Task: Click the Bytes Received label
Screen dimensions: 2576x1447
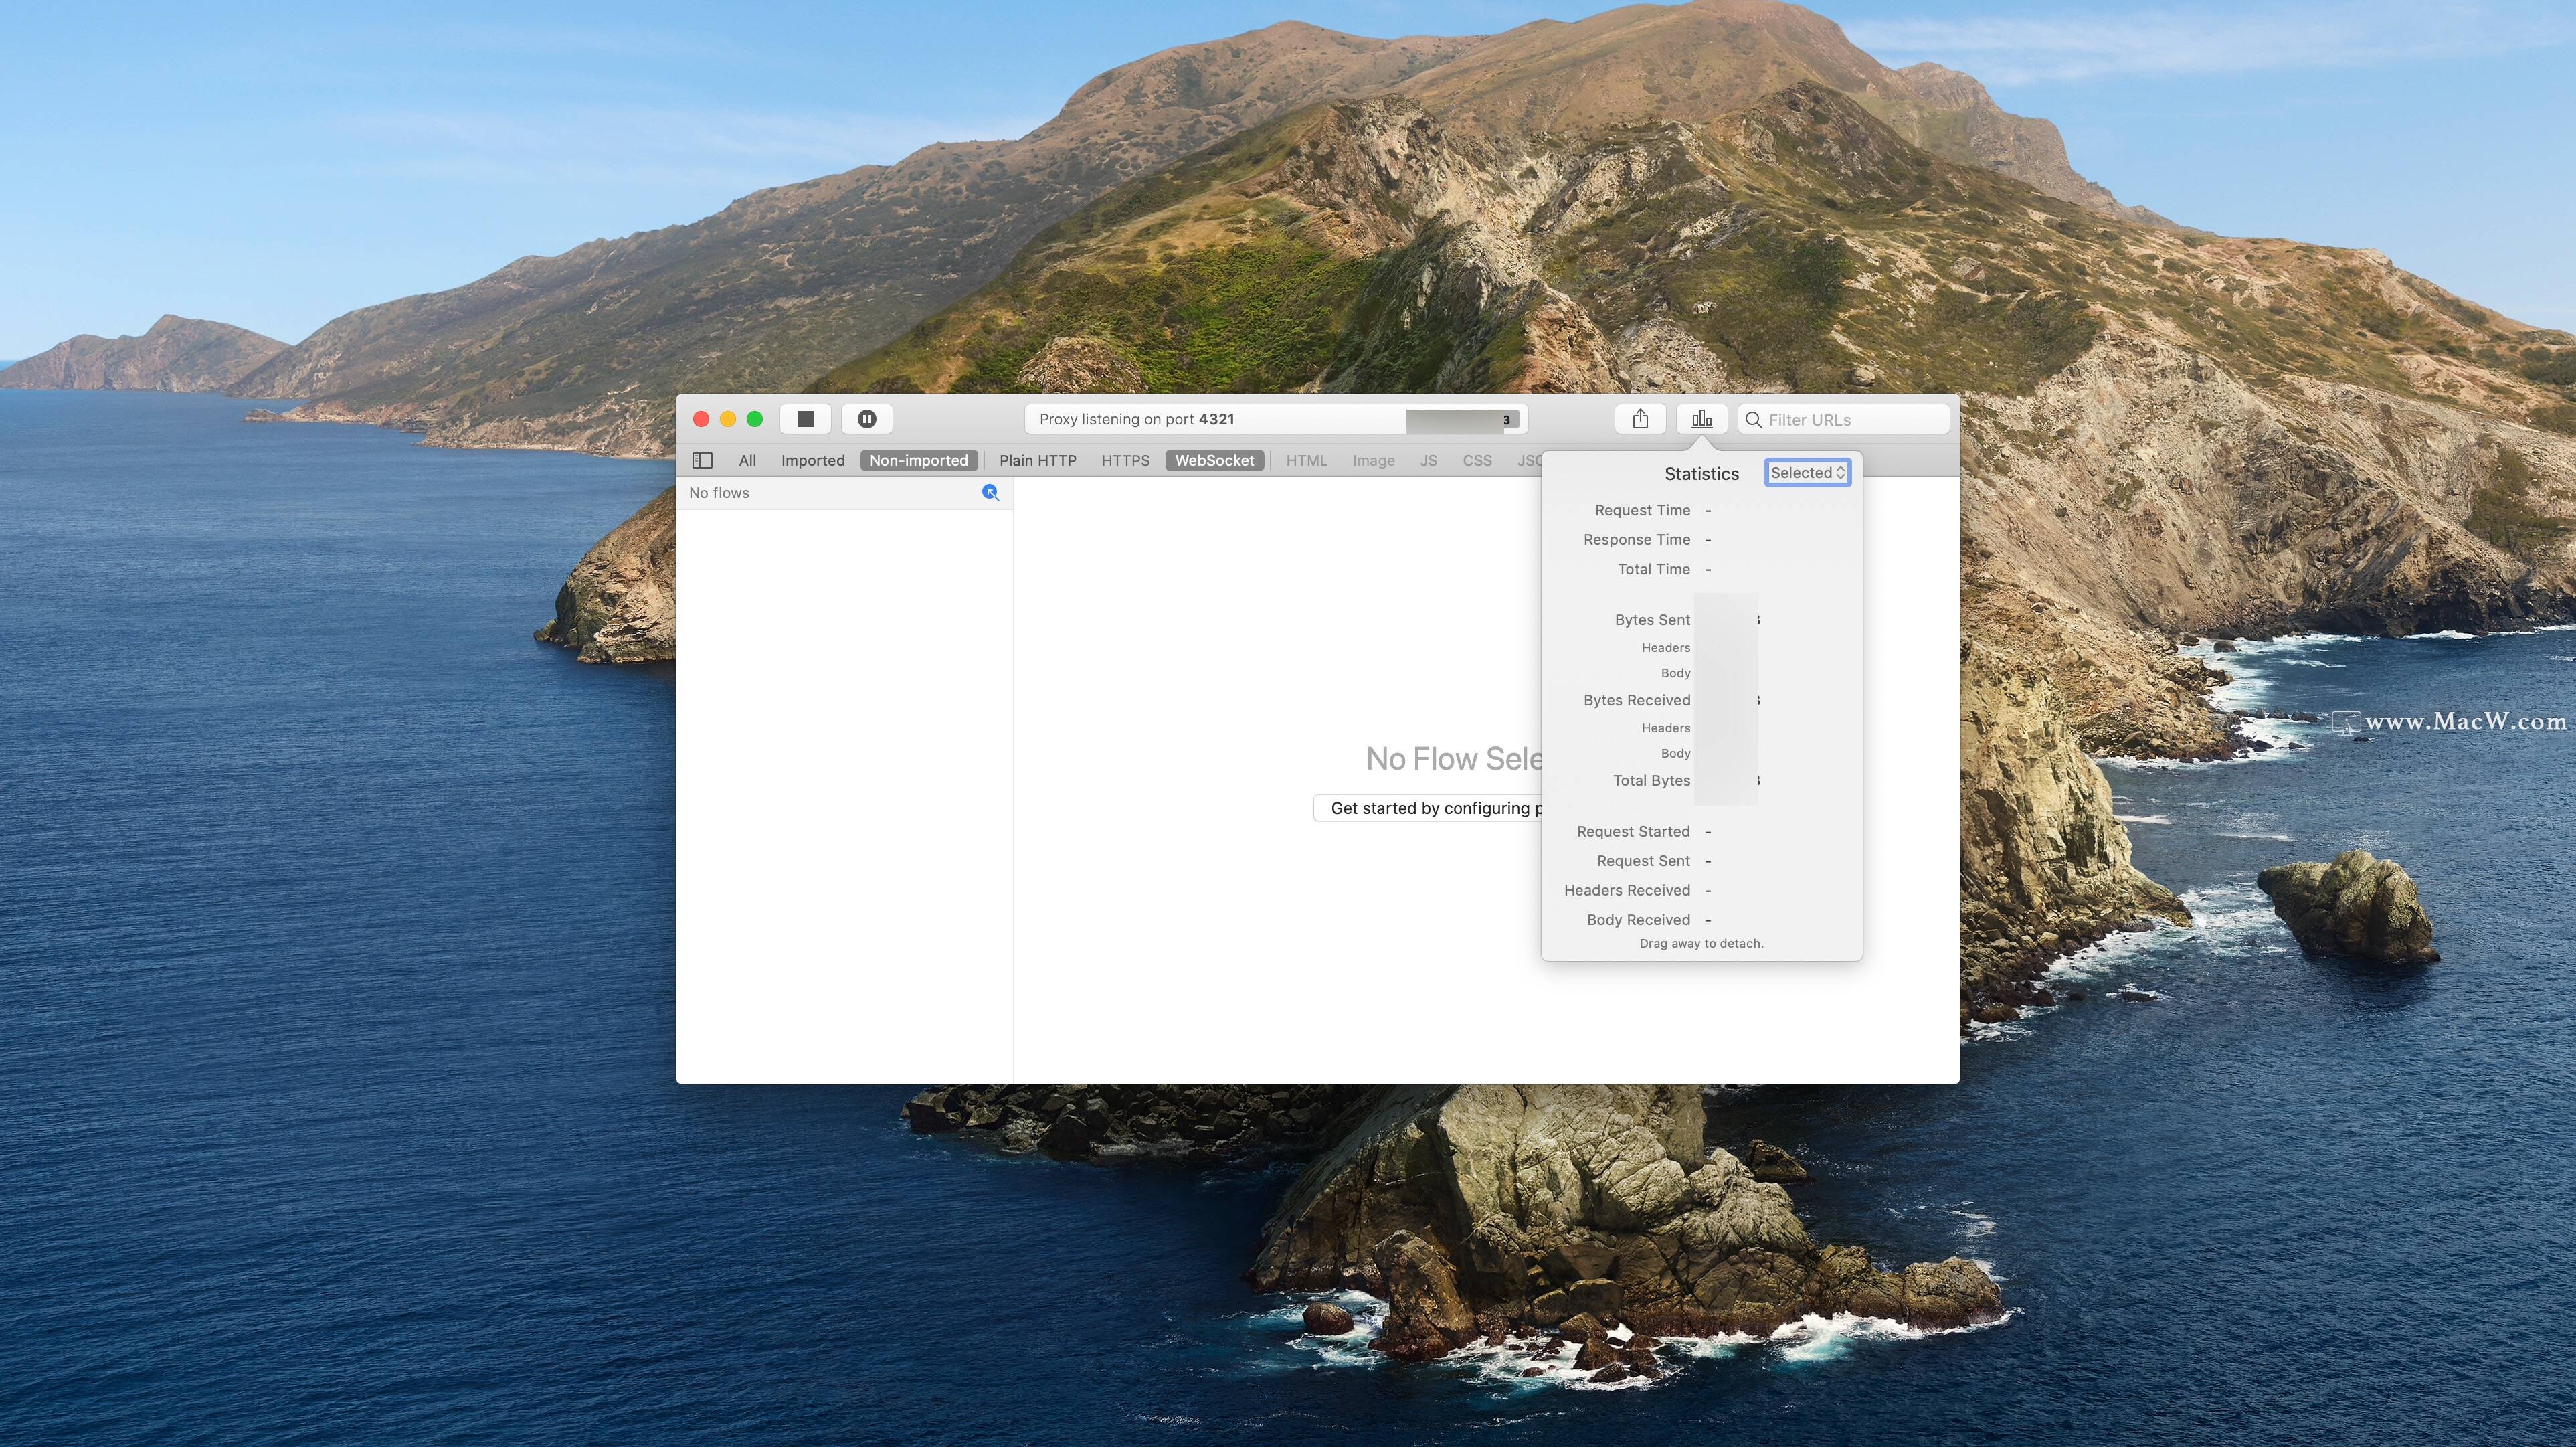Action: click(1636, 700)
